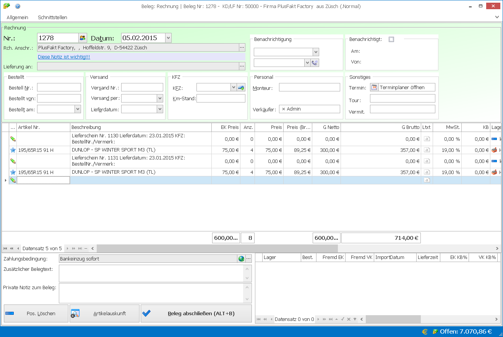This screenshot has height=337, width=503.
Task: Click the help question mark icon in title bar
Action: (18, 6)
